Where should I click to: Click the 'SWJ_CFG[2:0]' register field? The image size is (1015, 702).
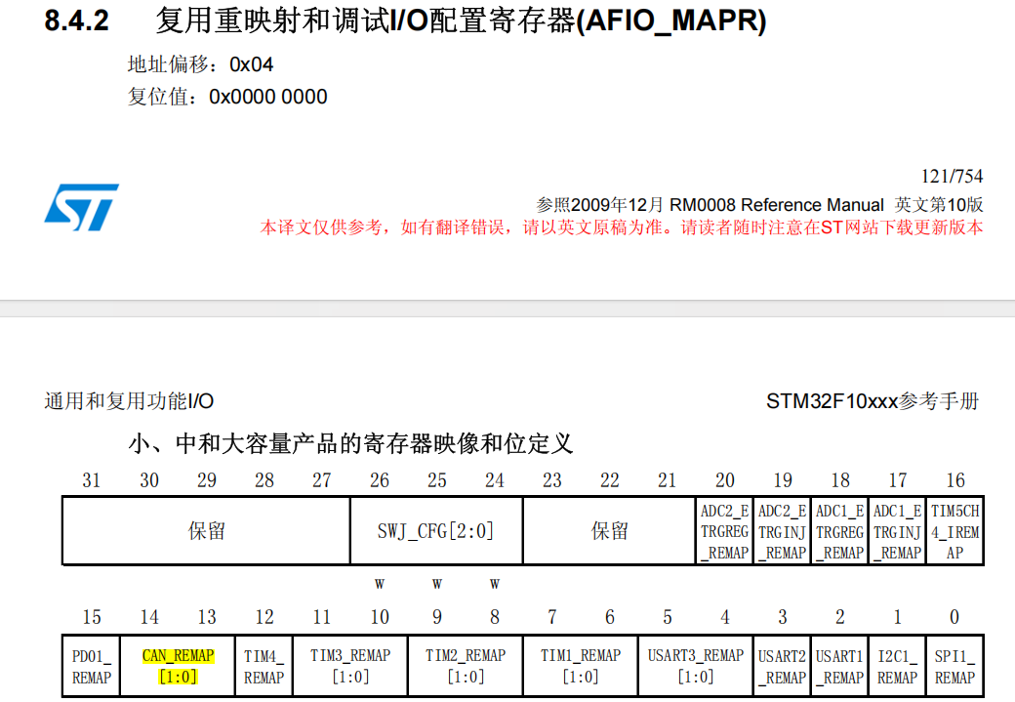(x=436, y=531)
